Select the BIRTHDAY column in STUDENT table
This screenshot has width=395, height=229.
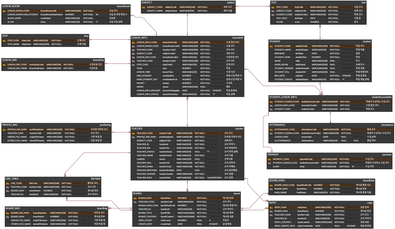click(320, 54)
